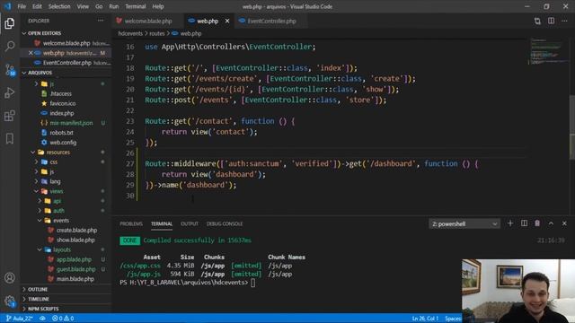Switch to the Debug Console tab
This screenshot has height=323, width=575.
pos(225,223)
